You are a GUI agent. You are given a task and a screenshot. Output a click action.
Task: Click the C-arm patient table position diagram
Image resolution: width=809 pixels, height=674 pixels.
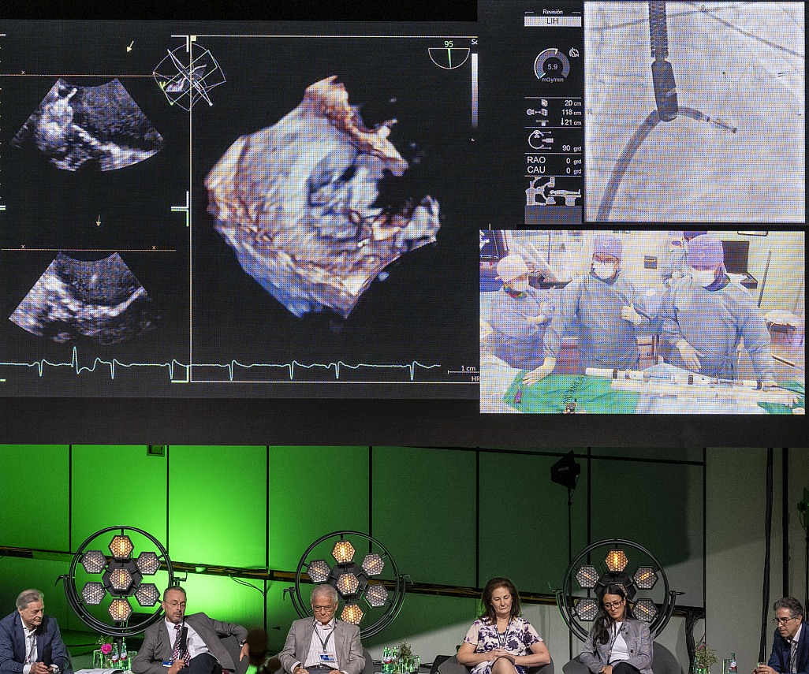553,192
